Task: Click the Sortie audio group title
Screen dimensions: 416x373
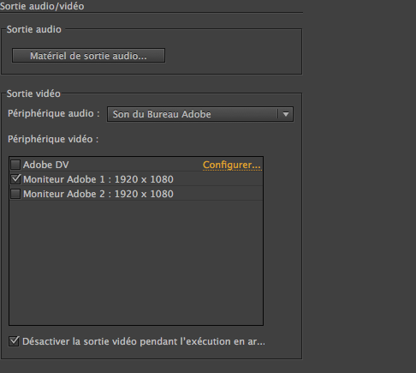Action: (x=34, y=29)
